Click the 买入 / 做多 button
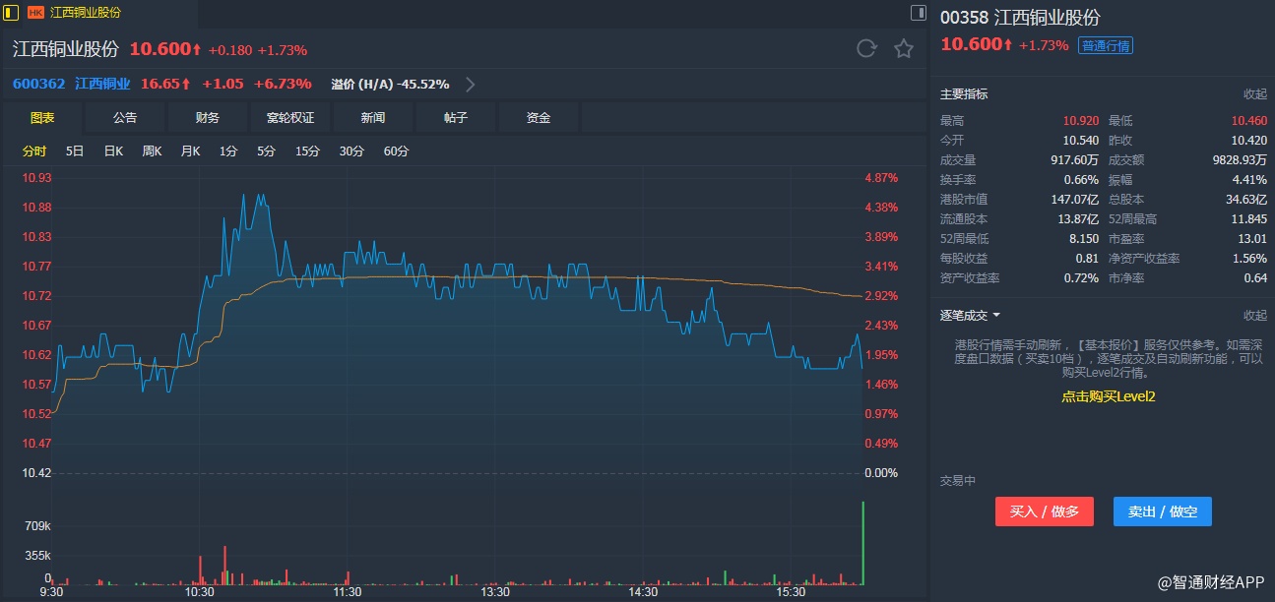Viewport: 1275px width, 602px height. tap(1045, 512)
